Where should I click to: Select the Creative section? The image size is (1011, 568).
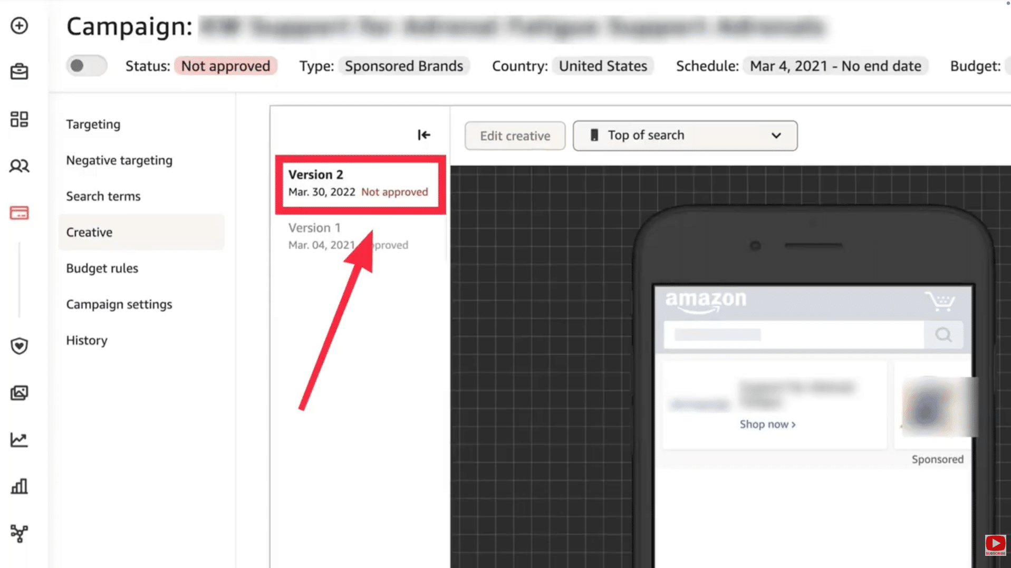click(x=141, y=232)
